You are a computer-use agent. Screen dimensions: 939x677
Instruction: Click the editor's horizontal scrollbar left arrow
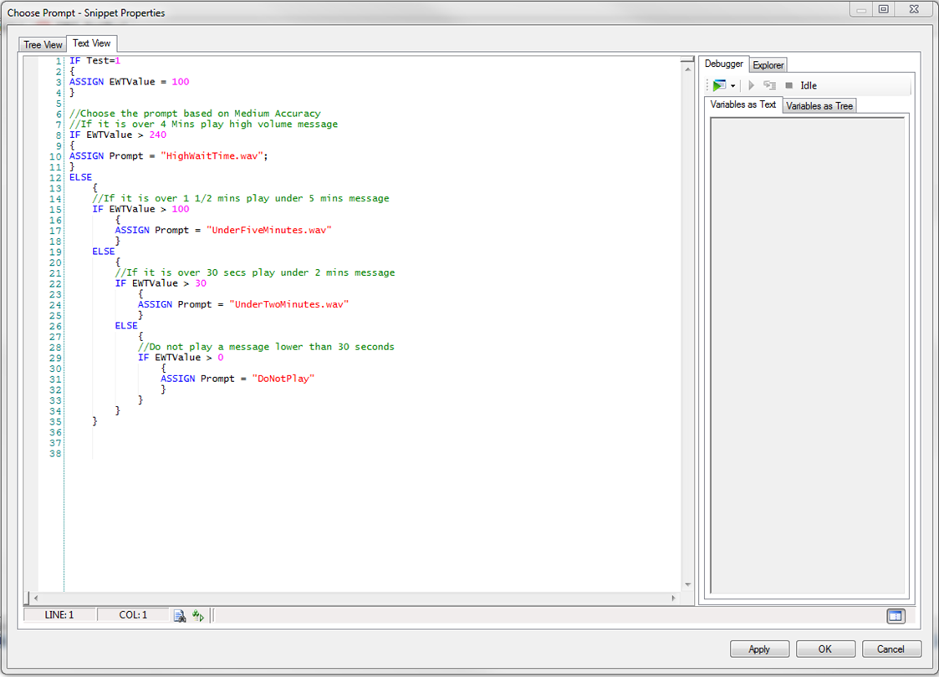[x=35, y=598]
